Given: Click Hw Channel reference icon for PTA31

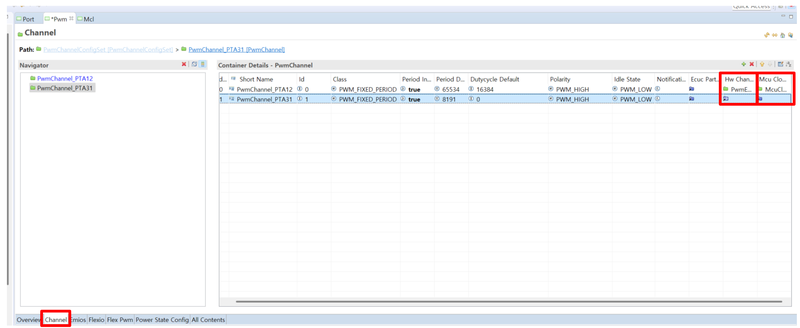Looking at the screenshot, I should pyautogui.click(x=726, y=99).
